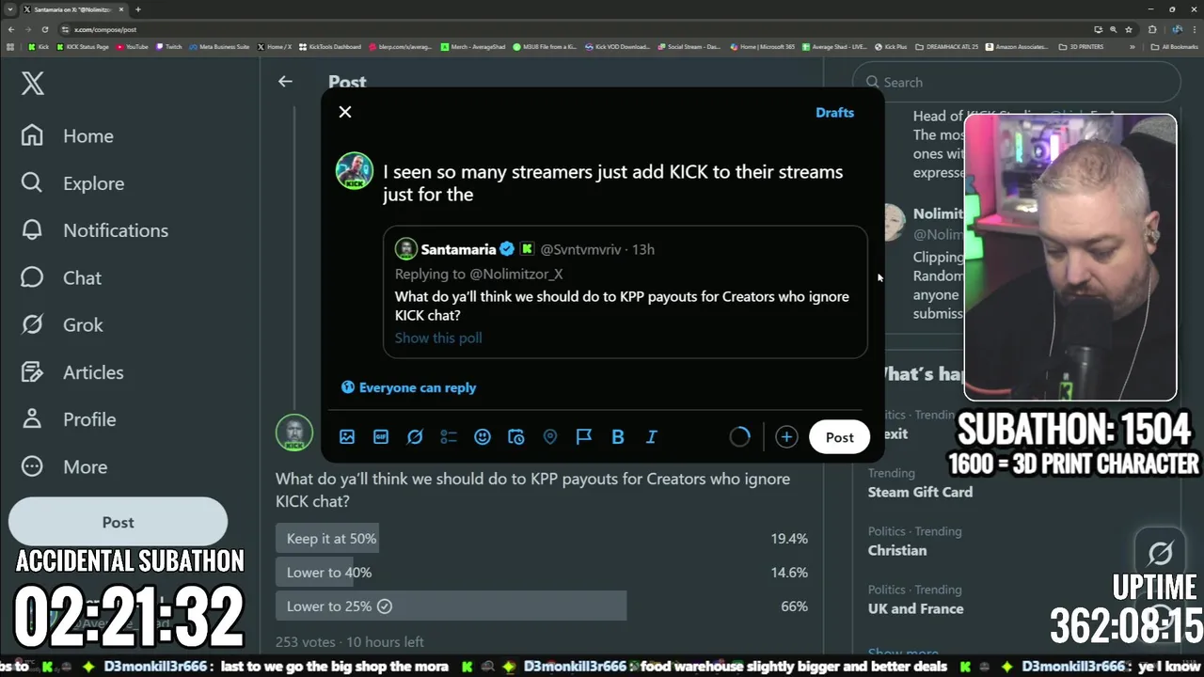Reload the page in browser
Screen dimensions: 1204x677
pos(44,29)
